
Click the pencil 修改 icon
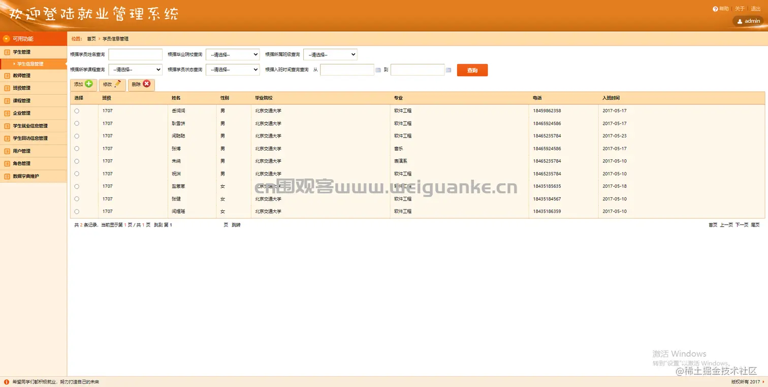(x=118, y=84)
